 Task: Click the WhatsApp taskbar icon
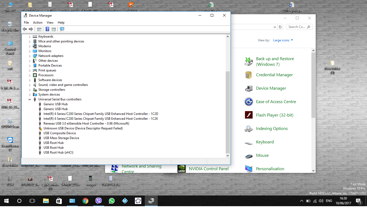[111, 201]
